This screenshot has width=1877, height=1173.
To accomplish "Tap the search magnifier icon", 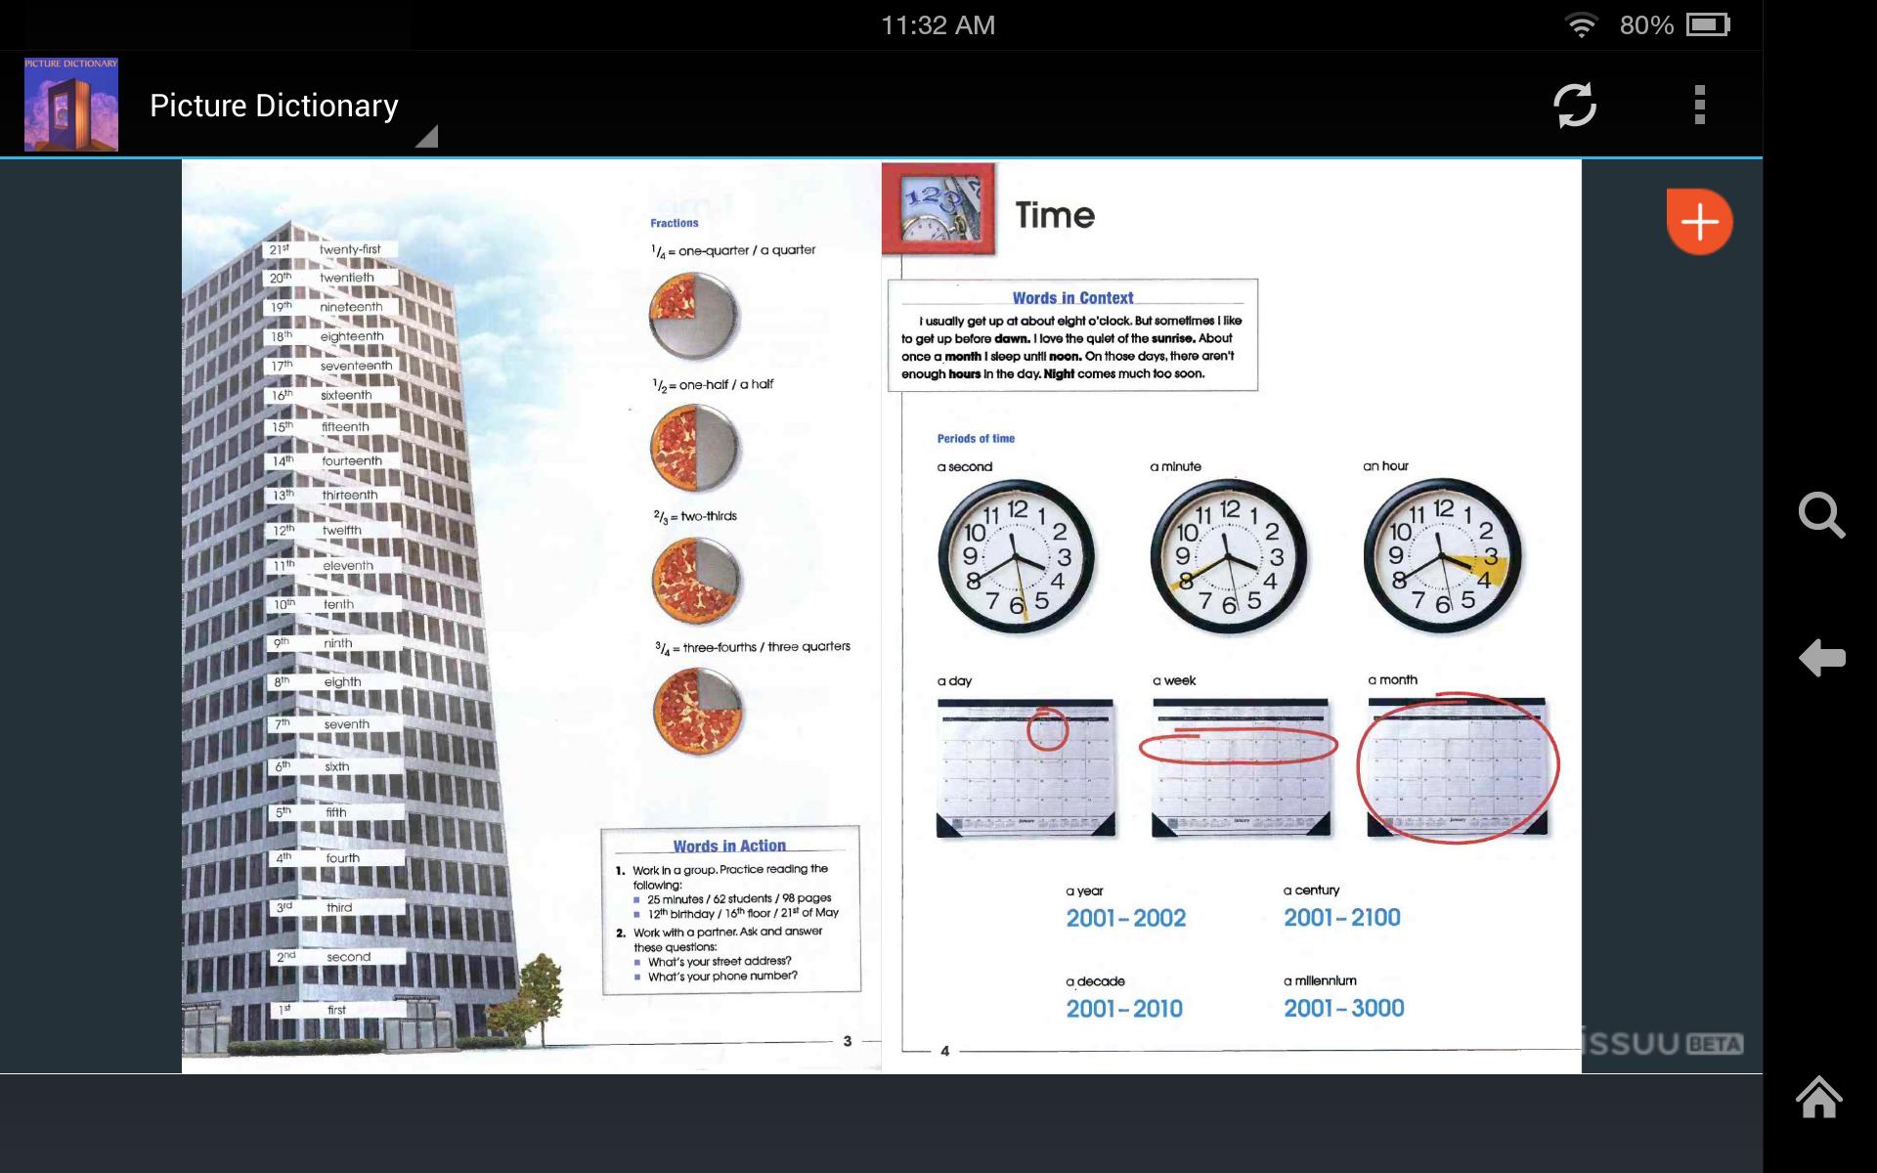I will (1820, 515).
